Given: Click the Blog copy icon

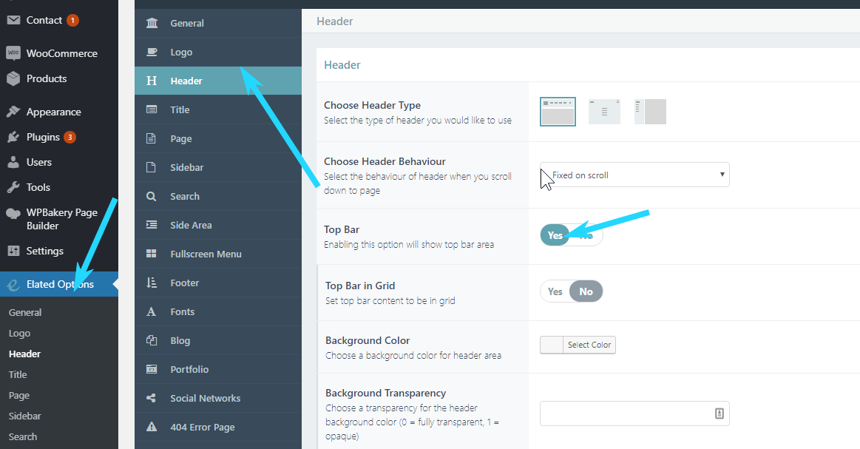Looking at the screenshot, I should tap(152, 340).
